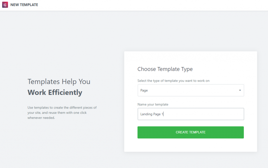The width and height of the screenshot is (268, 168).
Task: Click the dropdown caret arrow beside Page
Action: click(240, 90)
